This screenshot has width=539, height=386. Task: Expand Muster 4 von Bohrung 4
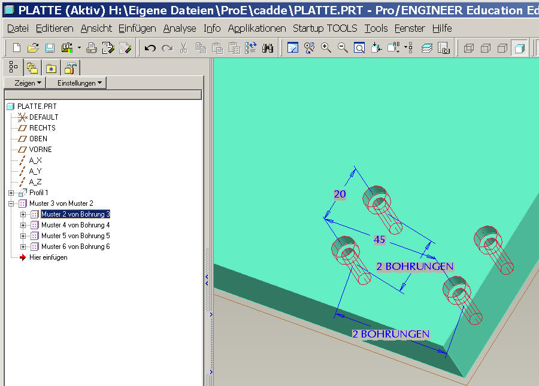coord(23,225)
